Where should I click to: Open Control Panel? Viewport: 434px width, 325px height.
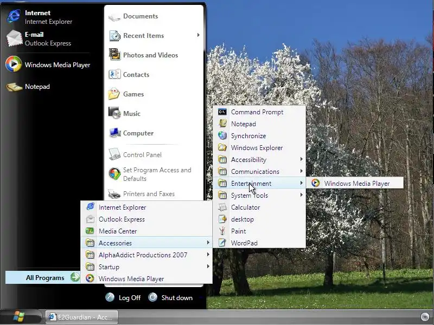[x=135, y=154]
